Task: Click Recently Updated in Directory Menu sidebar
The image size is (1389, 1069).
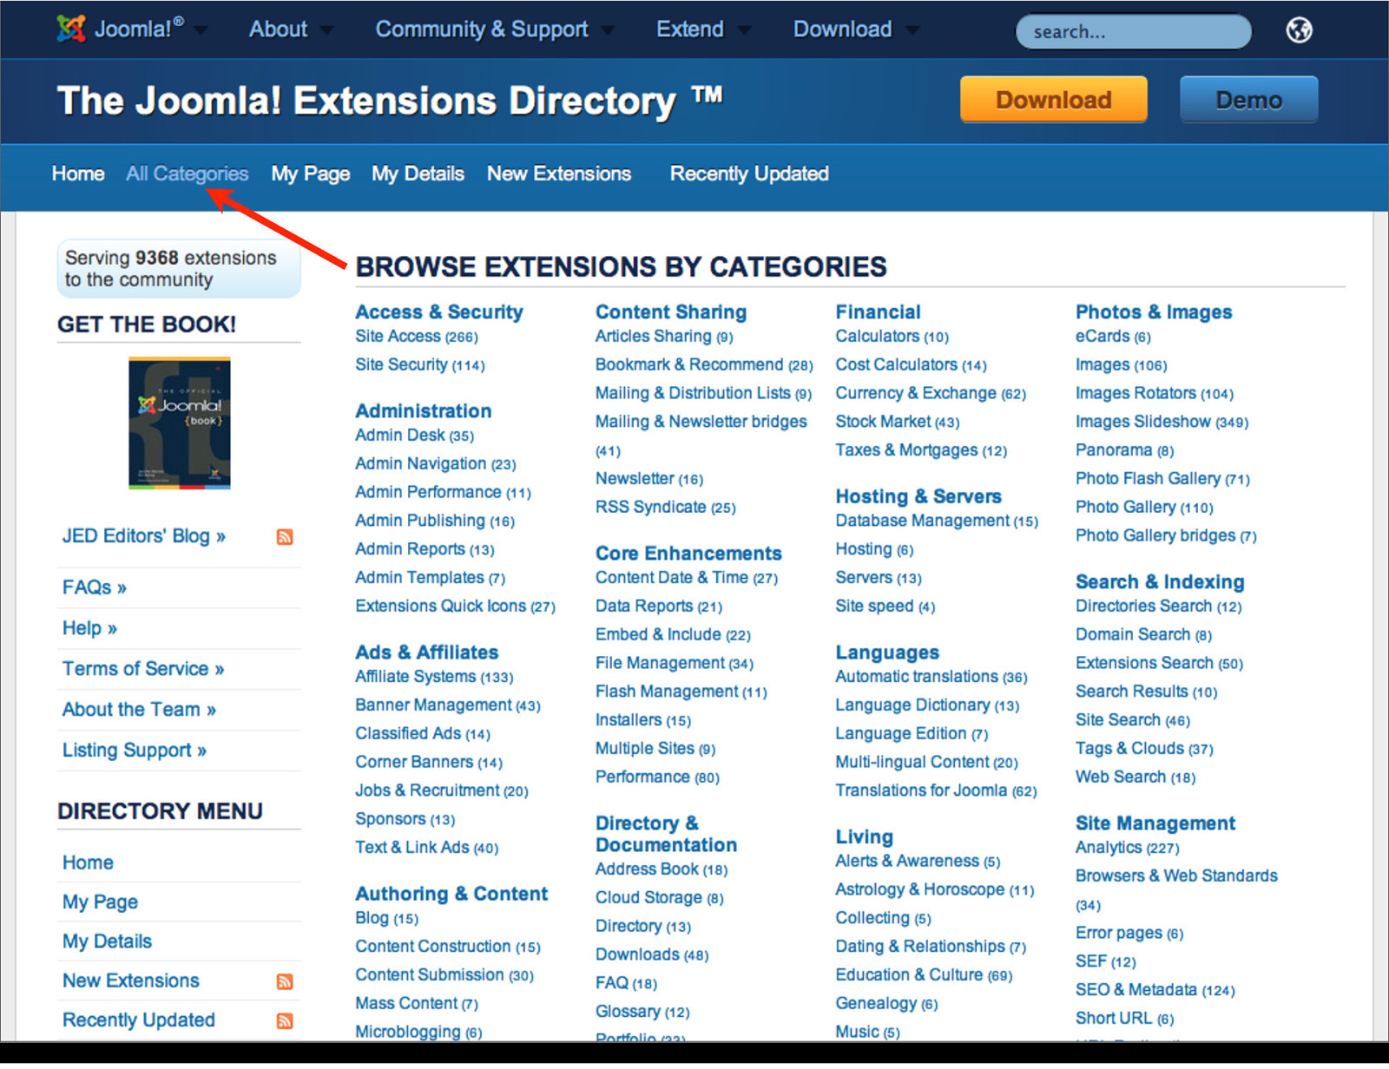Action: [139, 1020]
